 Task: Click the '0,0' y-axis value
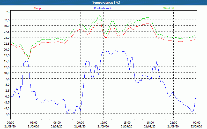pyautogui.click(x=8, y=96)
